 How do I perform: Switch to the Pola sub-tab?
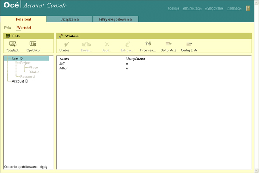coord(7,28)
